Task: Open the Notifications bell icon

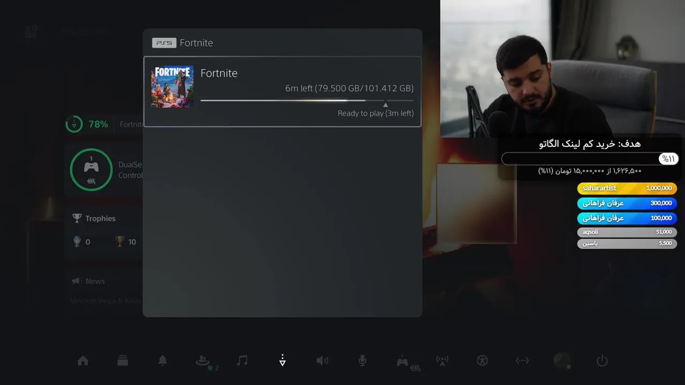Action: pyautogui.click(x=163, y=361)
